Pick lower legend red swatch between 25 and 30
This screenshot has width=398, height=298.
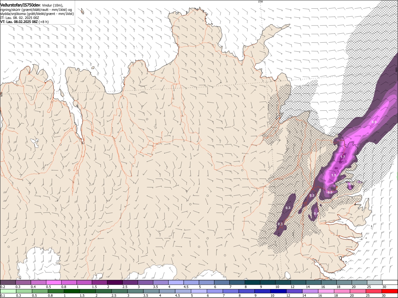[x=374, y=291]
